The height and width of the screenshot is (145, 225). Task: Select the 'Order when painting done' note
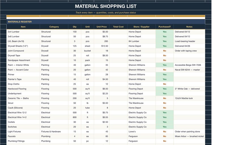[189, 131]
